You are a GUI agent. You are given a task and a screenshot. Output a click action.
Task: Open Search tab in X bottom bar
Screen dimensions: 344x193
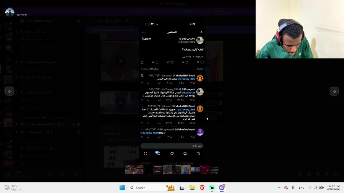pyautogui.click(x=185, y=154)
